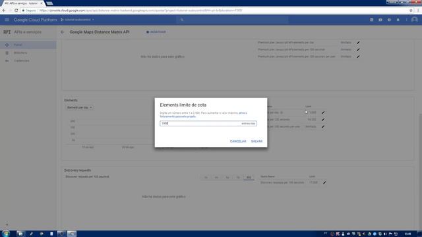This screenshot has height=237, width=422.
Task: Focus the quota limit number input field
Action: coord(208,123)
